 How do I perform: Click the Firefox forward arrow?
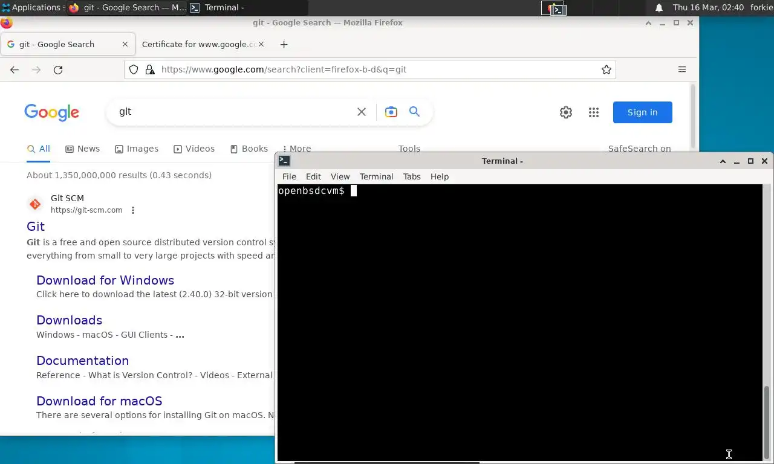[36, 69]
